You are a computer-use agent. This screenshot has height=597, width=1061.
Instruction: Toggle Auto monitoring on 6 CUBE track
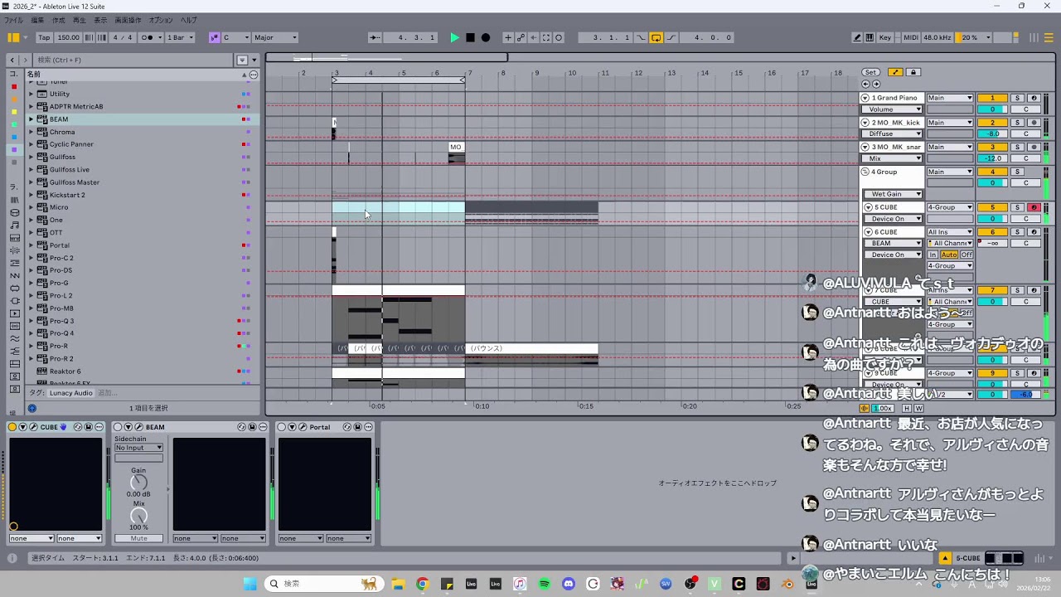[949, 255]
